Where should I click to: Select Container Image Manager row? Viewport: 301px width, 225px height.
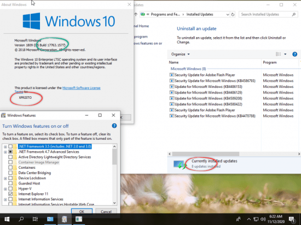point(39,162)
